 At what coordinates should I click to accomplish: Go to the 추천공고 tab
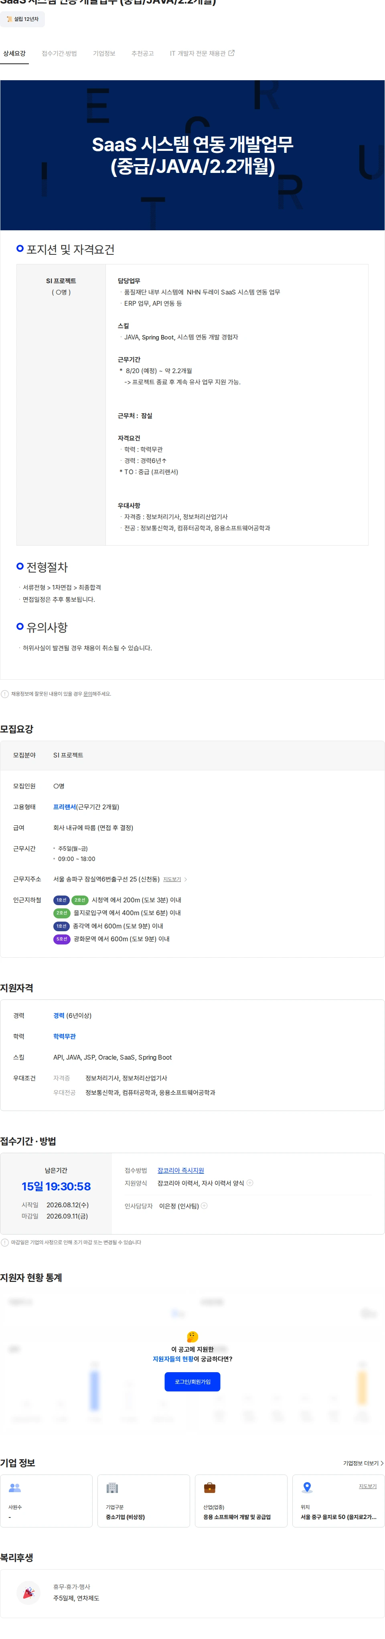pyautogui.click(x=142, y=53)
